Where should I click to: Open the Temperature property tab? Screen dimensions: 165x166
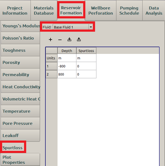(x=20, y=111)
